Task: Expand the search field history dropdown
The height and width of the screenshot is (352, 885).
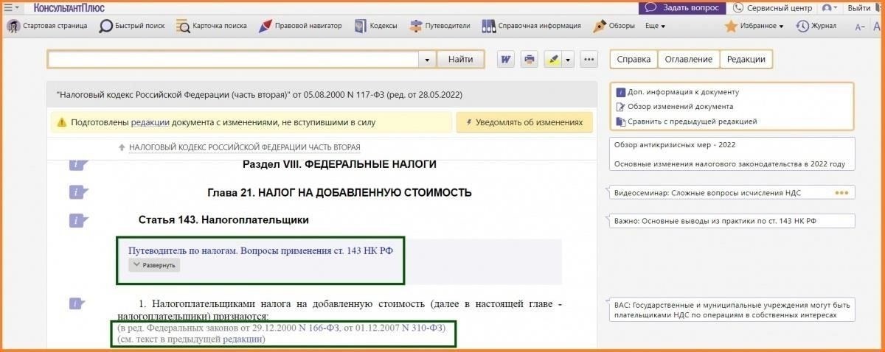Action: (427, 60)
